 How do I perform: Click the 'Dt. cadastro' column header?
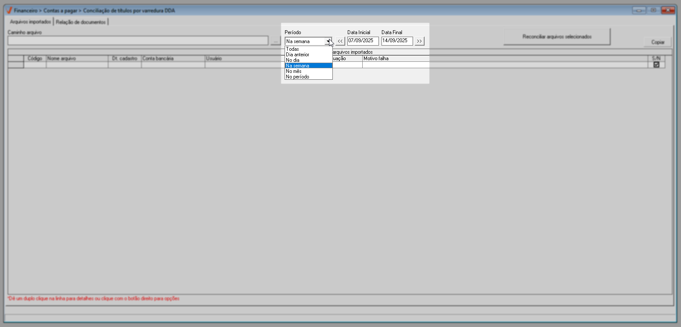[x=125, y=58]
